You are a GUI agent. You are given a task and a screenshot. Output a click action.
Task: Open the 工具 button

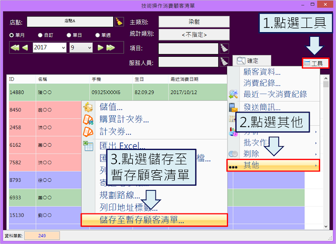[315, 63]
